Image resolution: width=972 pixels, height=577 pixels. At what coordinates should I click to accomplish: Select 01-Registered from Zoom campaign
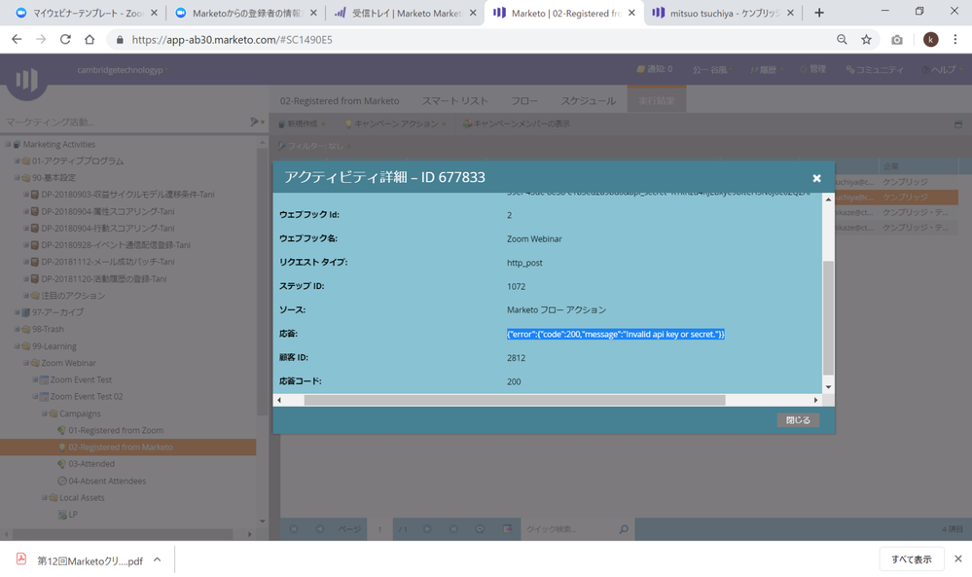(x=116, y=430)
